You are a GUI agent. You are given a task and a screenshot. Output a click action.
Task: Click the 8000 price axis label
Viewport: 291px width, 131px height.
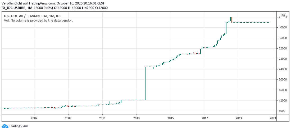(283, 111)
